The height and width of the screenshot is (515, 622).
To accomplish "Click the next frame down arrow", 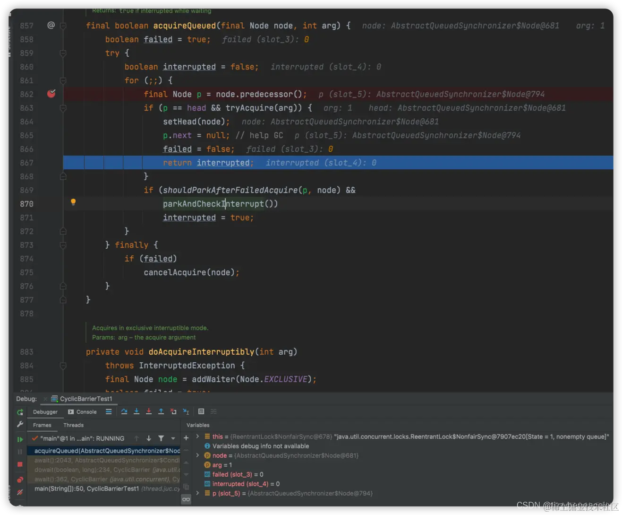I will 149,438.
